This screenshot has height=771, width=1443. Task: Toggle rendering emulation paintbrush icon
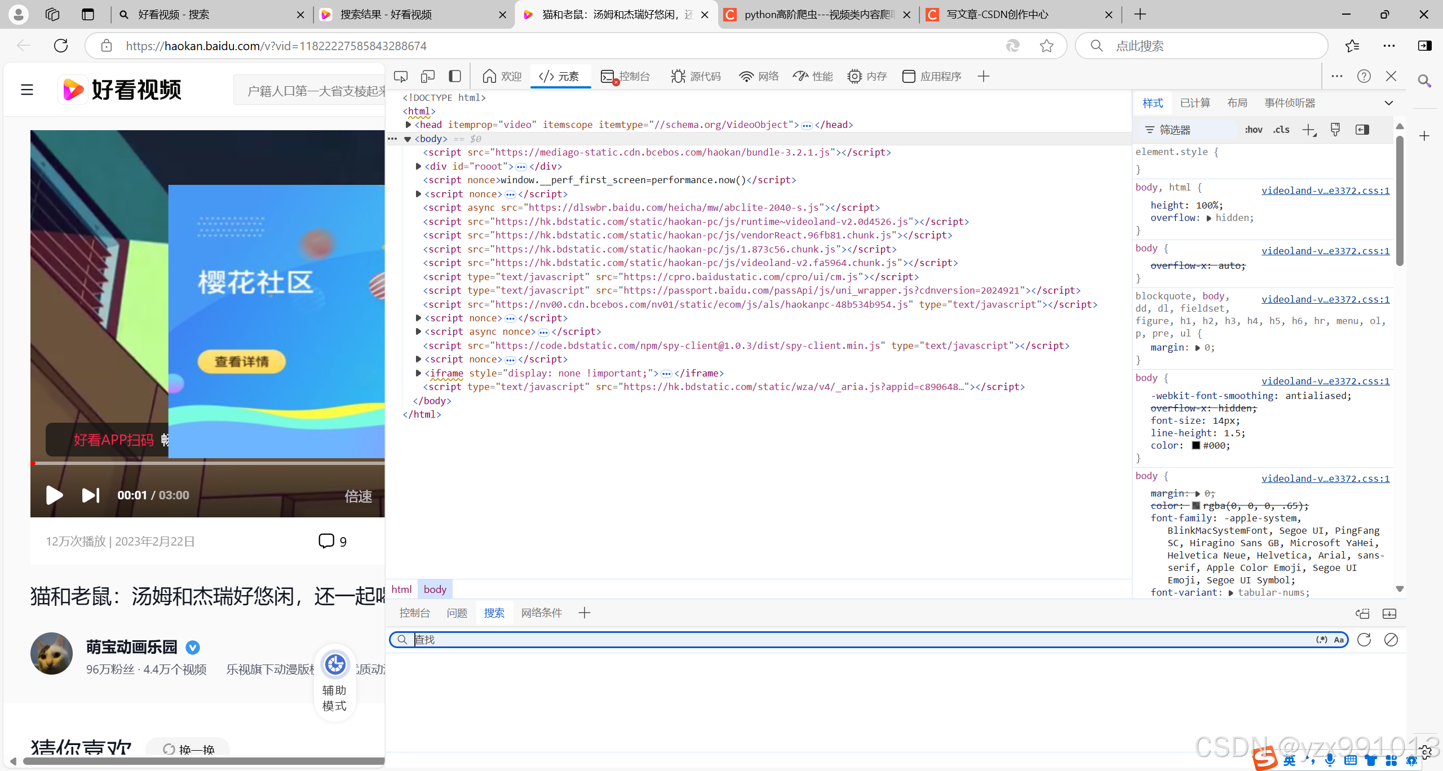pyautogui.click(x=1335, y=130)
